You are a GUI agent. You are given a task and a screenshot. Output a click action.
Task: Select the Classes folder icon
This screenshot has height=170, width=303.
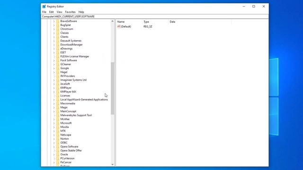[x=58, y=33]
